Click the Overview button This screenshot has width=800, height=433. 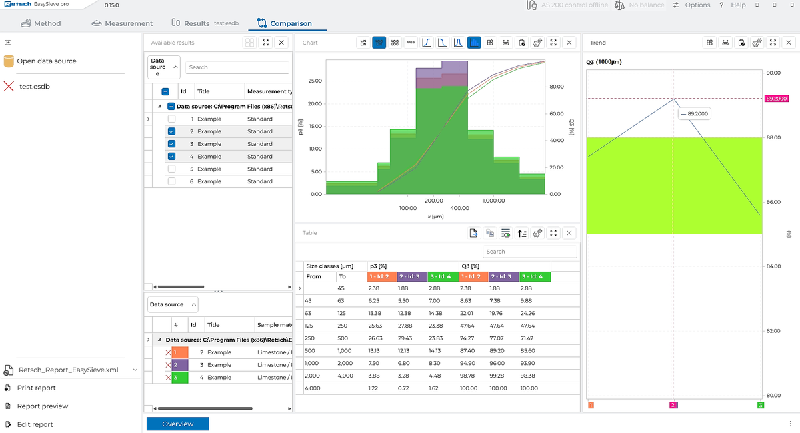pyautogui.click(x=177, y=424)
